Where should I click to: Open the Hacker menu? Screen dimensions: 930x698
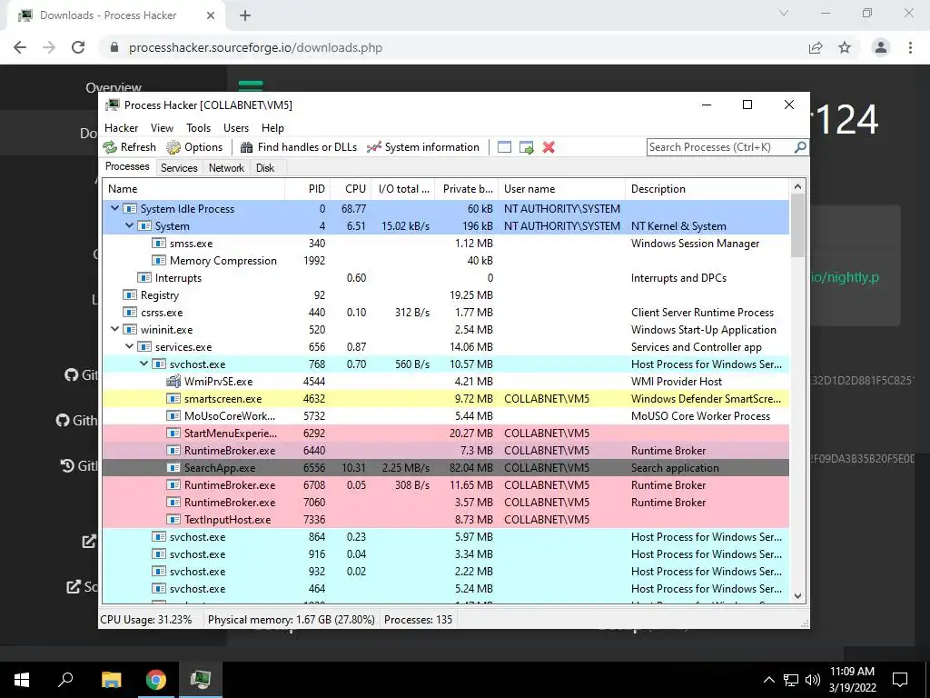pyautogui.click(x=121, y=127)
